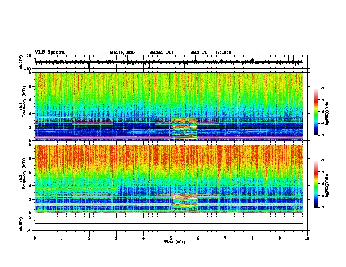Screen dimensions: 346x267
Task: Click the noise burst in ch.1 spectrogram
Action: click(184, 128)
